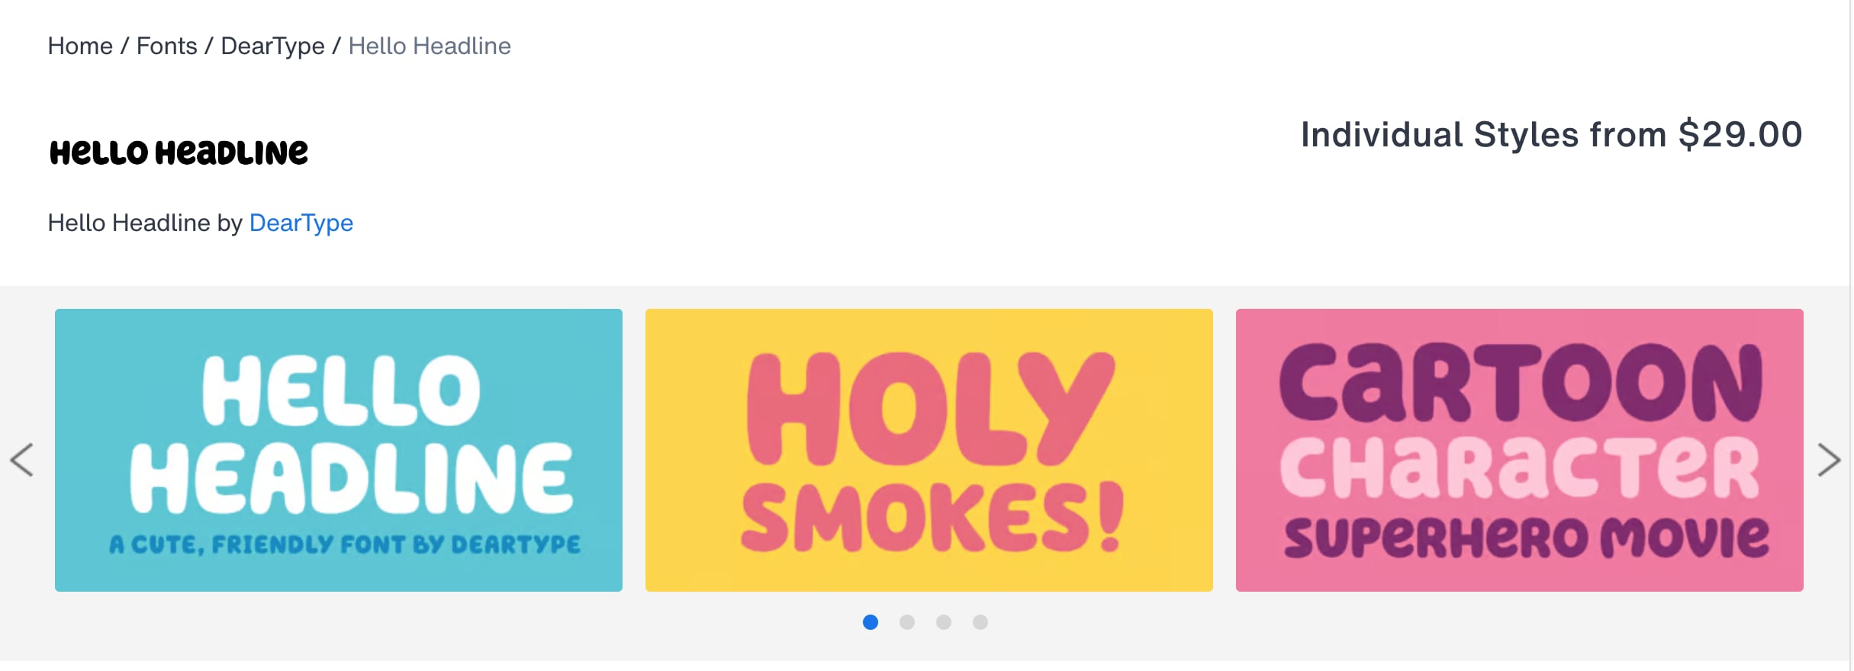Open DearType in breadcrumb trail

[x=272, y=47]
